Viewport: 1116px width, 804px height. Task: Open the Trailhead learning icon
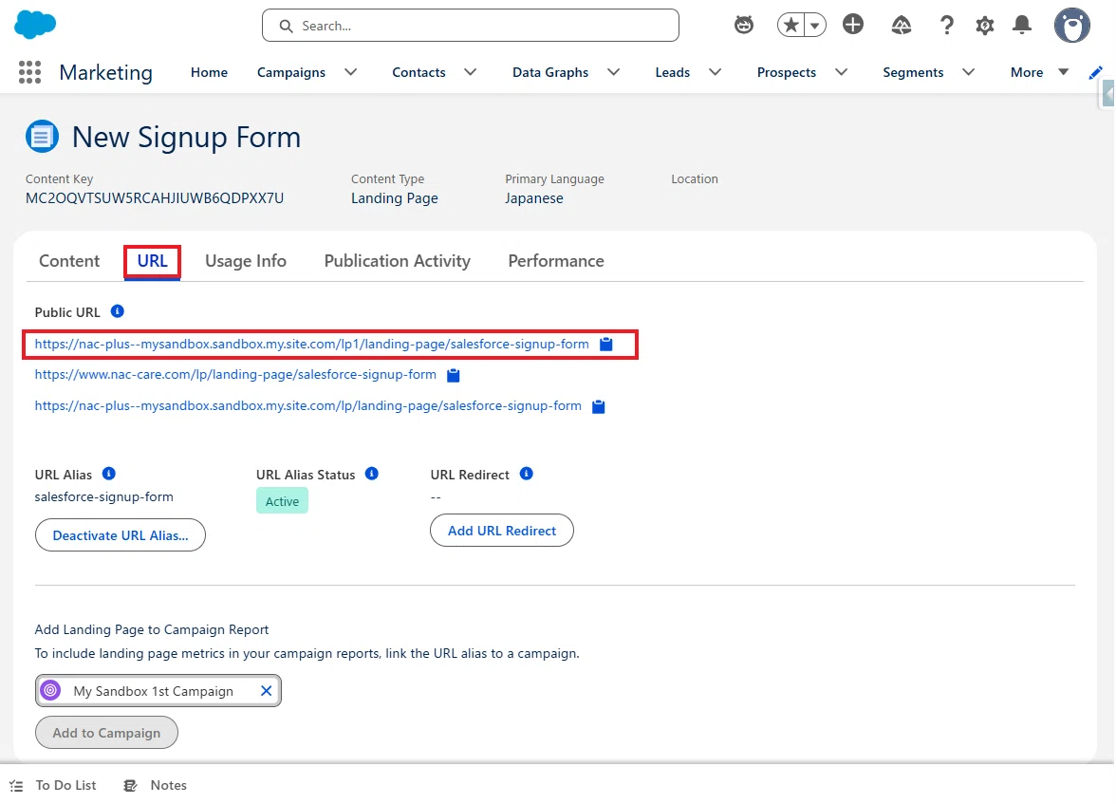click(x=902, y=26)
